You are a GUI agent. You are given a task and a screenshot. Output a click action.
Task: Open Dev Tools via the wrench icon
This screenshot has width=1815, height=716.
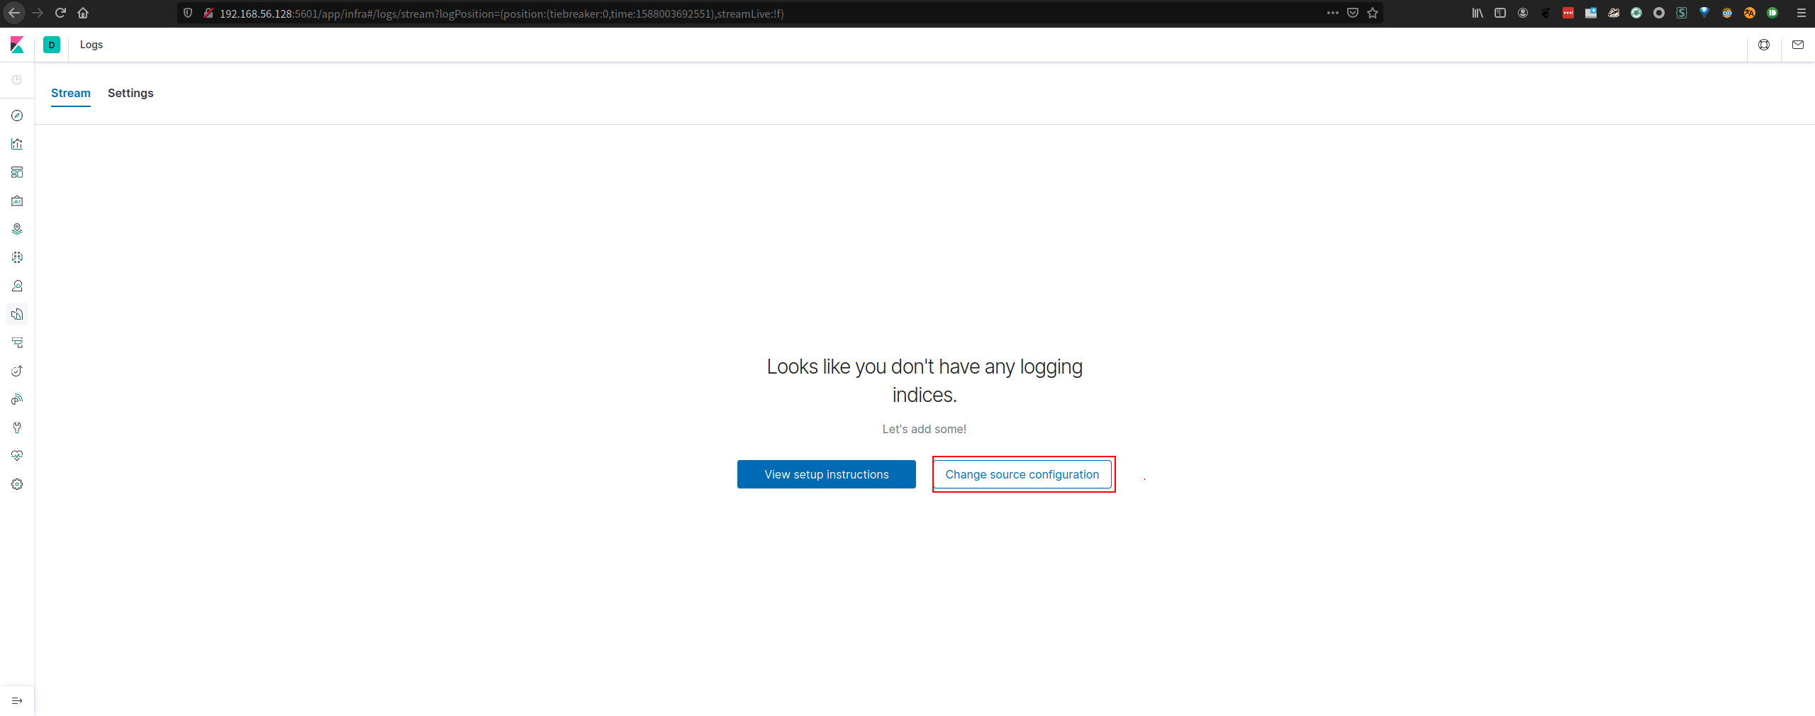coord(17,427)
